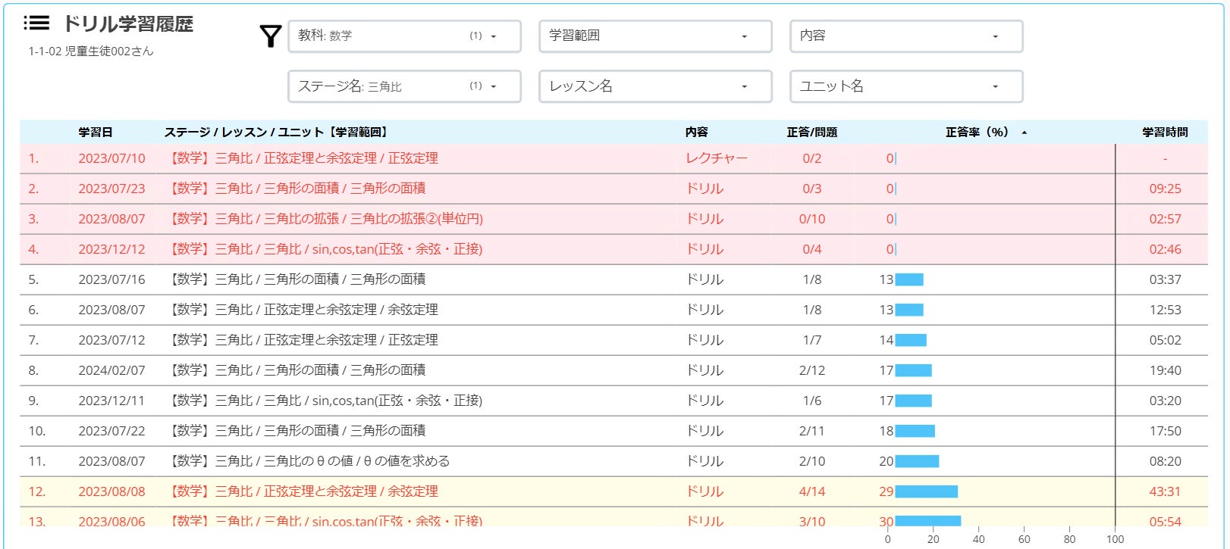Click the ステージ / レッスン / ユニット column header
Image resolution: width=1230 pixels, height=549 pixels.
tap(275, 133)
